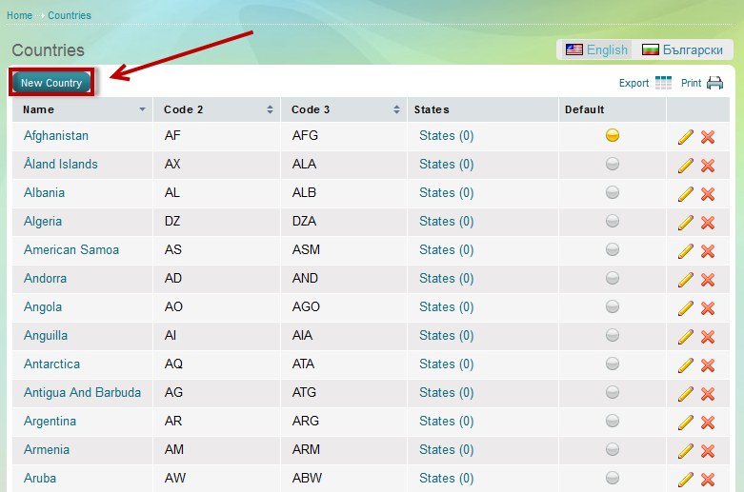
Task: Open States (0) link for American Samoa
Action: (446, 250)
